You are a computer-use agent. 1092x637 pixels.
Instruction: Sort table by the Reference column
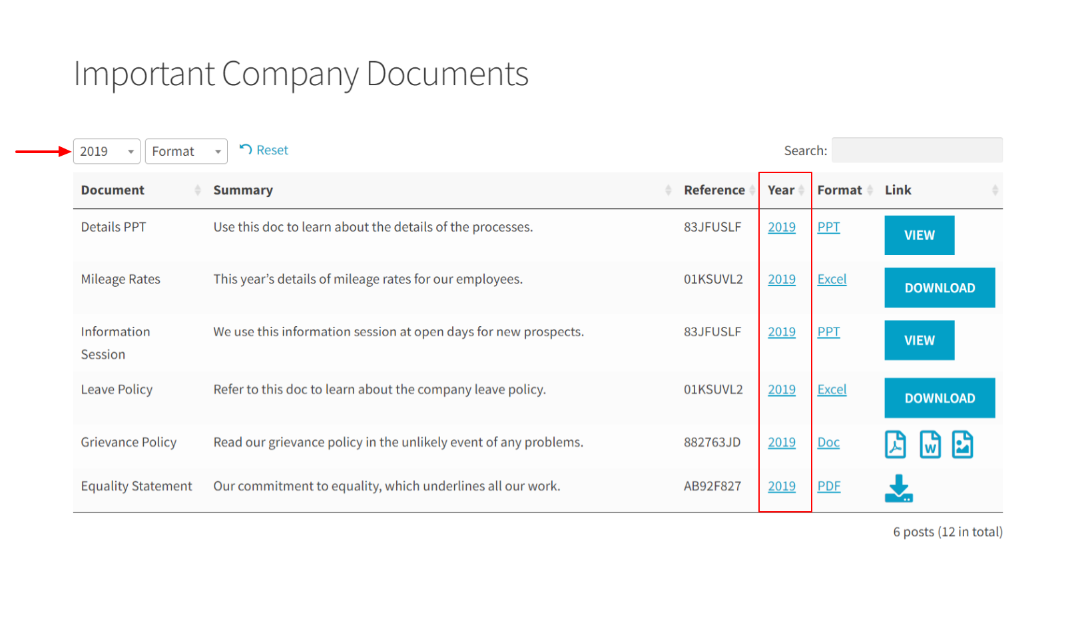[x=718, y=190]
